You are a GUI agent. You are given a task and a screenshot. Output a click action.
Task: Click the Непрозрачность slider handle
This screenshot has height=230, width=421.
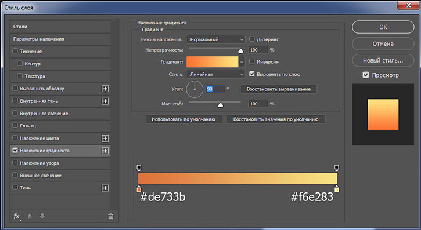(x=240, y=50)
